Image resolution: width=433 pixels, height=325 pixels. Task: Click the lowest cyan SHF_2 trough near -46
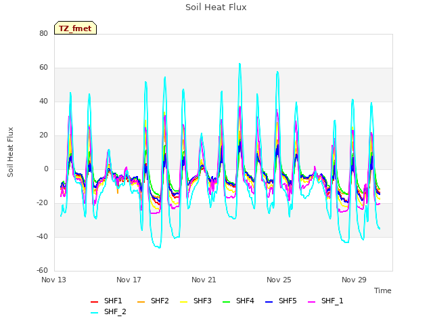coord(159,247)
